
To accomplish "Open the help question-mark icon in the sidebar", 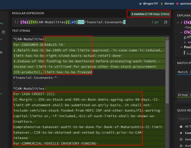I will pos(3,32).
